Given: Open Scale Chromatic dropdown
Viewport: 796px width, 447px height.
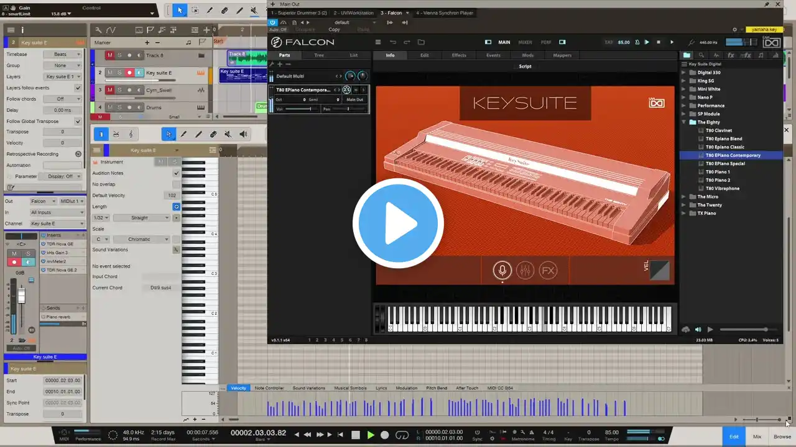Looking at the screenshot, I should pyautogui.click(x=142, y=239).
